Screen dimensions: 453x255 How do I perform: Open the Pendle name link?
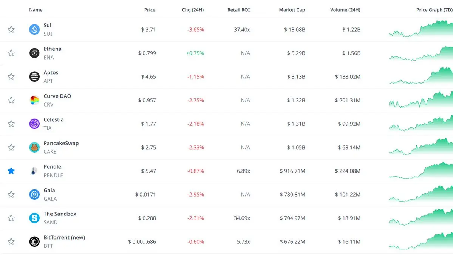tap(52, 167)
